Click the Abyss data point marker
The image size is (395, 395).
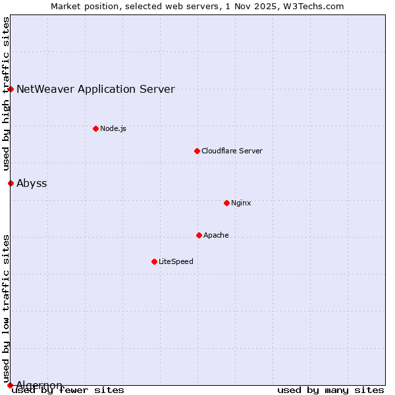click(11, 183)
